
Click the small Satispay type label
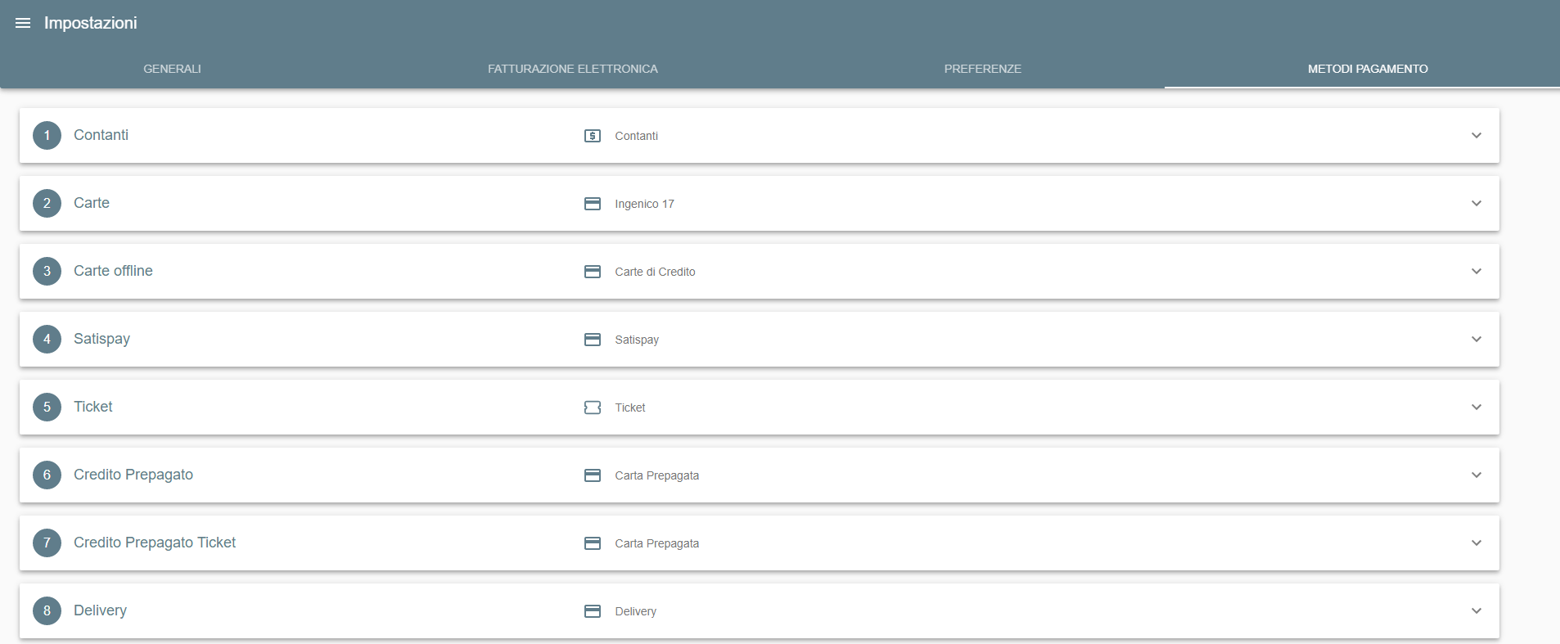(x=637, y=340)
